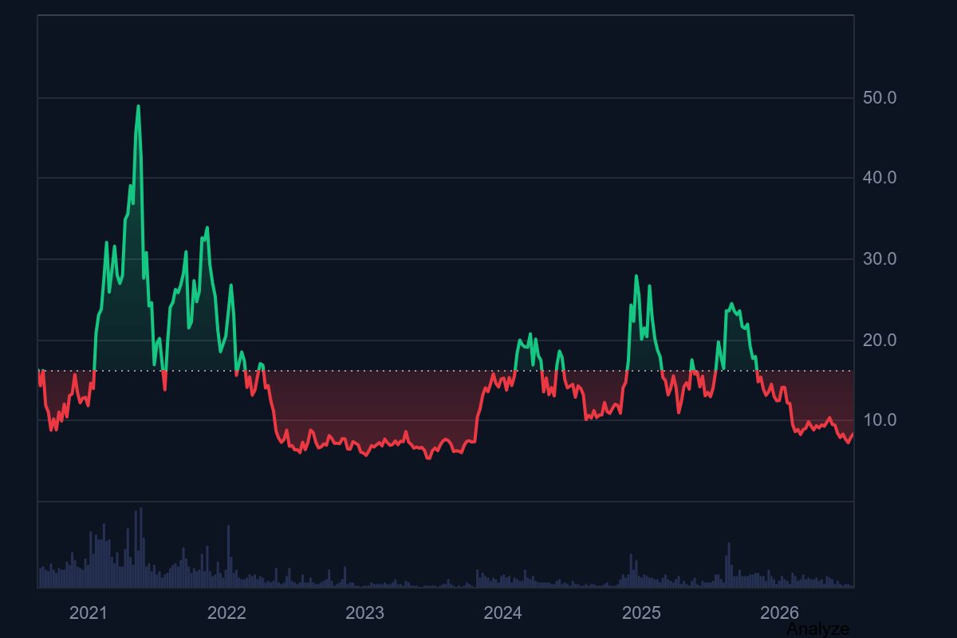The height and width of the screenshot is (638, 957).
Task: Select the 2025 label on time axis
Action: [x=641, y=612]
